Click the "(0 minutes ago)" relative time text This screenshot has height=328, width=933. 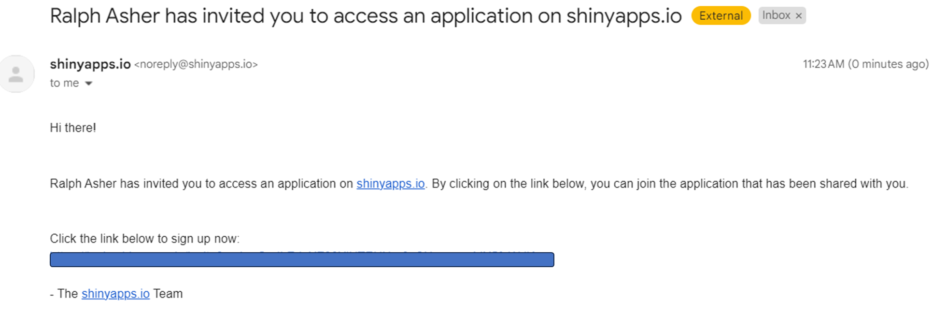click(888, 64)
